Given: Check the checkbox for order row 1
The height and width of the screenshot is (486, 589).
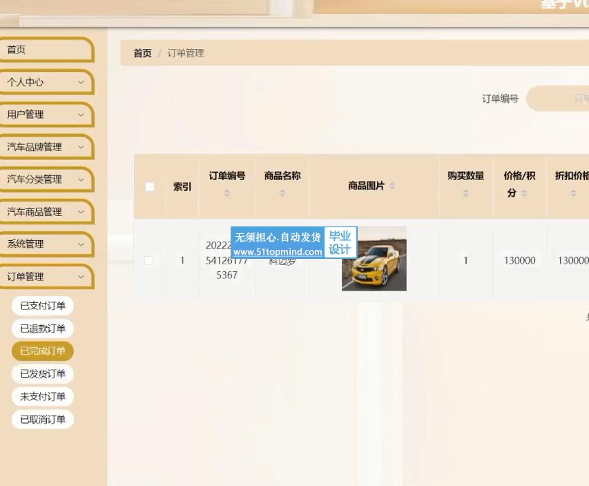Looking at the screenshot, I should [x=148, y=260].
